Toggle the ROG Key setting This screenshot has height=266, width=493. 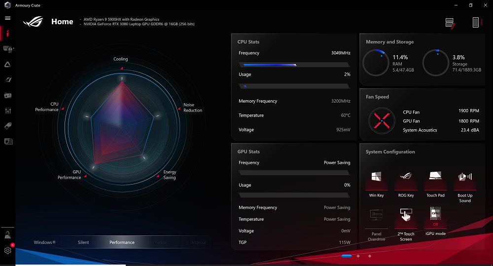[x=406, y=185]
